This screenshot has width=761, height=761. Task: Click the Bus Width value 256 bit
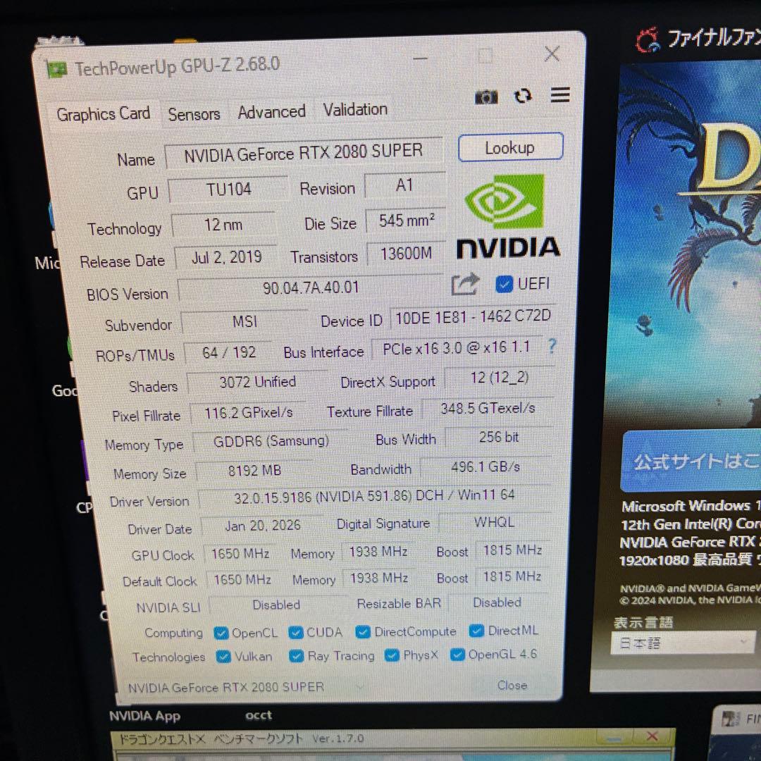click(x=498, y=438)
